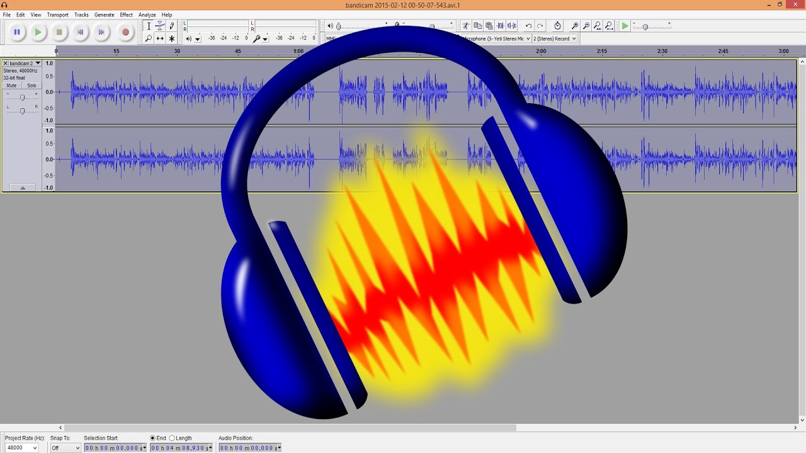Click the Selection End time field
Screen dimensions: 806x453
[182, 448]
